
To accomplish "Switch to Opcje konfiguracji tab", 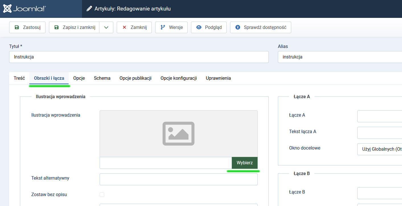I will tap(179, 78).
